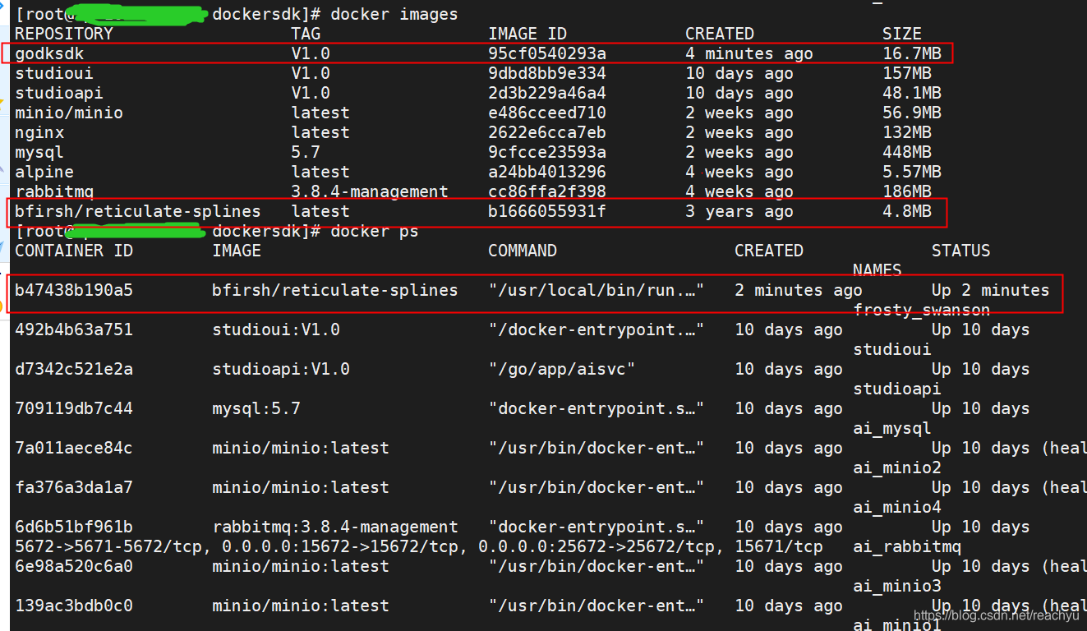Select container name ai_minio2
This screenshot has height=631, width=1087.
(897, 467)
